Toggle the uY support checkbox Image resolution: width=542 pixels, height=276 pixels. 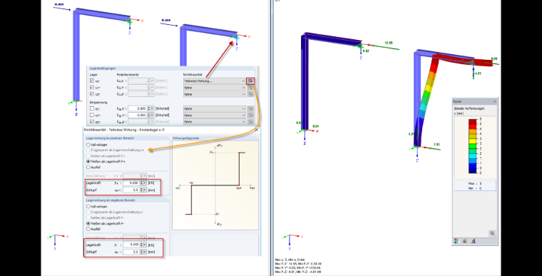pos(91,87)
